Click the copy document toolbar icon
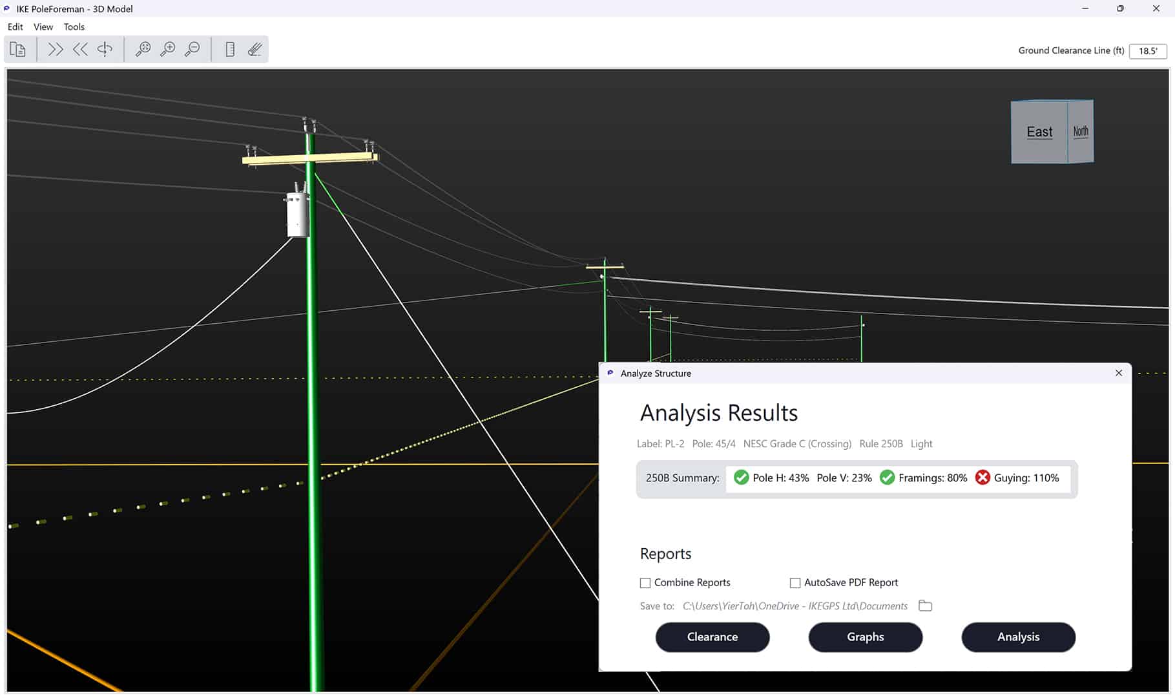The width and height of the screenshot is (1175, 698). coord(18,50)
